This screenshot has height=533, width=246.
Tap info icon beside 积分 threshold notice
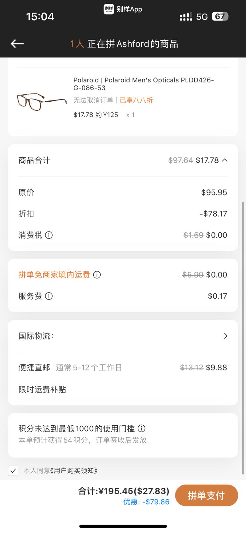[x=142, y=428]
